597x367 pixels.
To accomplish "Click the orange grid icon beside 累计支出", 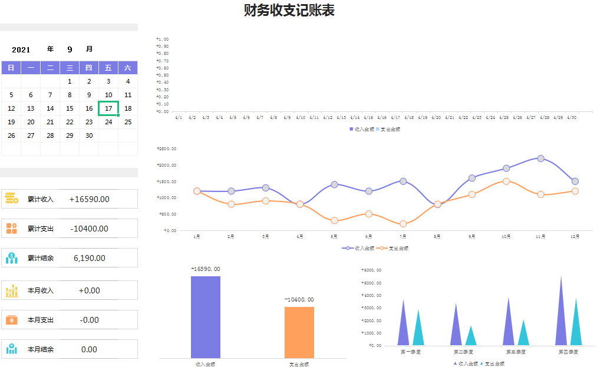I will (x=12, y=229).
